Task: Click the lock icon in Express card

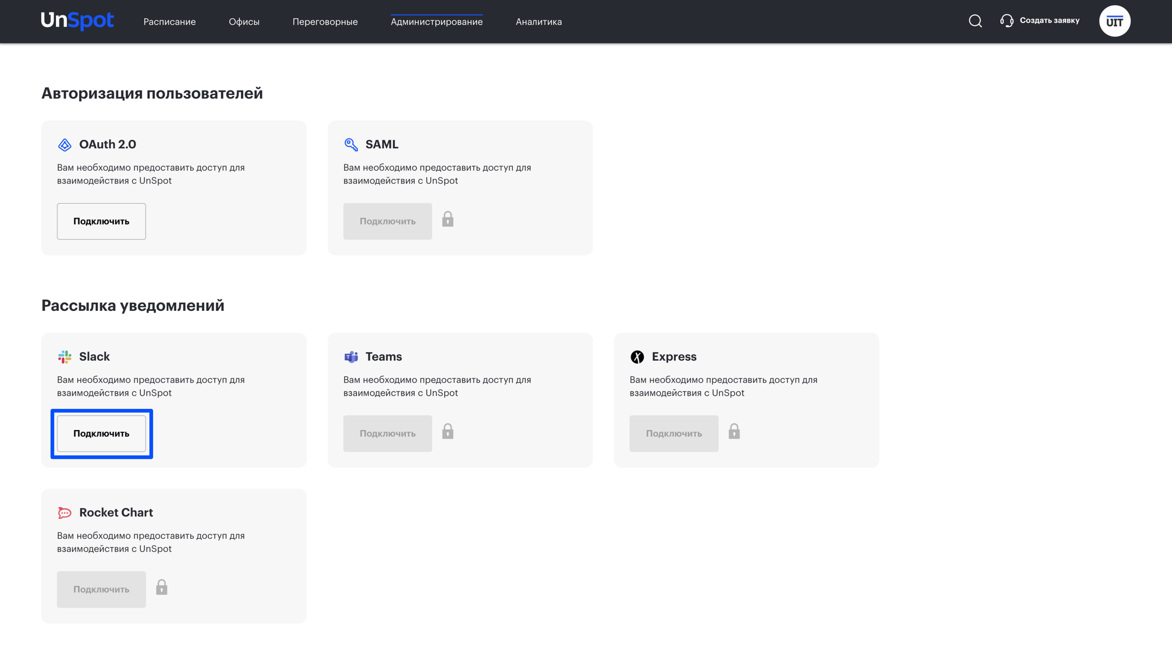Action: tap(734, 432)
